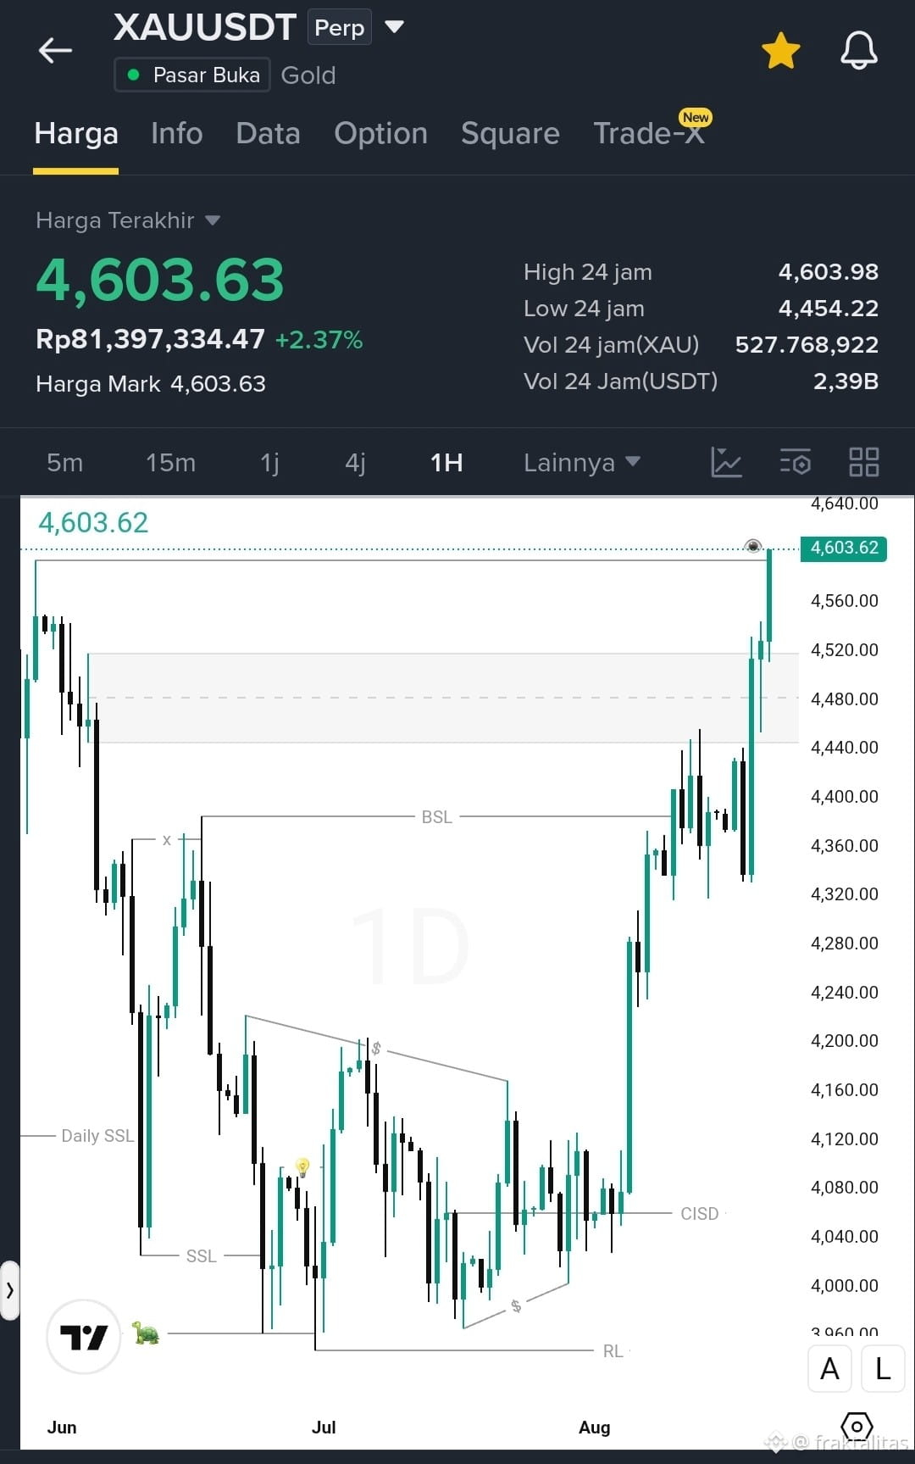
Task: Open the multi-chart grid layout icon
Action: point(864,462)
